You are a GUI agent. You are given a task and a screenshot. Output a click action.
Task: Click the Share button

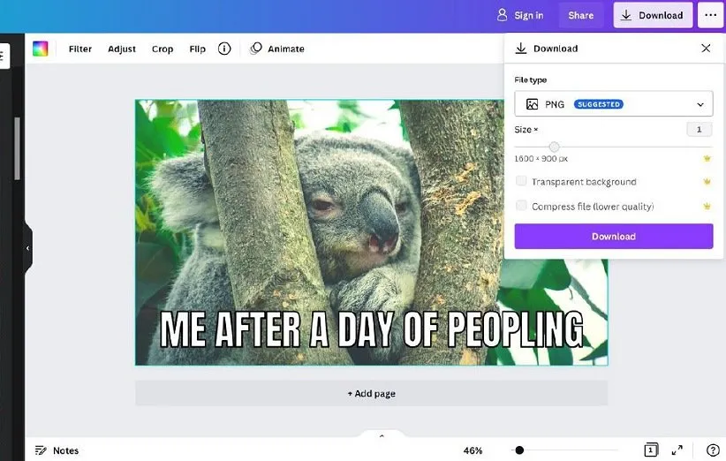tap(580, 15)
